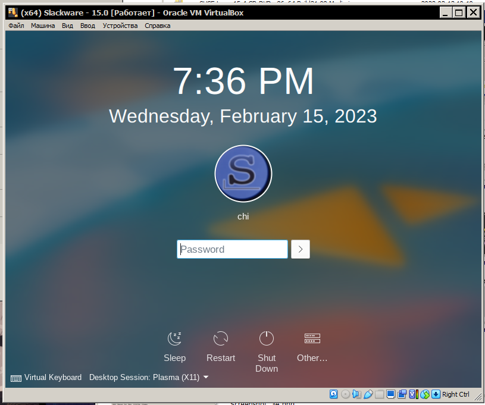This screenshot has width=485, height=405.
Task: Open the Вид menu
Action: point(67,26)
